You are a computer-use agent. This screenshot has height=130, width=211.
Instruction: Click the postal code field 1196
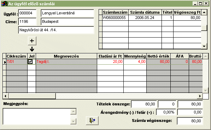pyautogui.click(x=27, y=21)
